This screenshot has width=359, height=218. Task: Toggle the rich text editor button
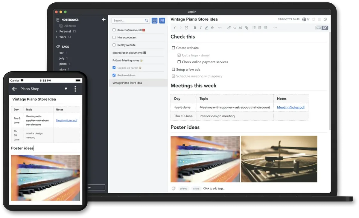click(x=325, y=28)
